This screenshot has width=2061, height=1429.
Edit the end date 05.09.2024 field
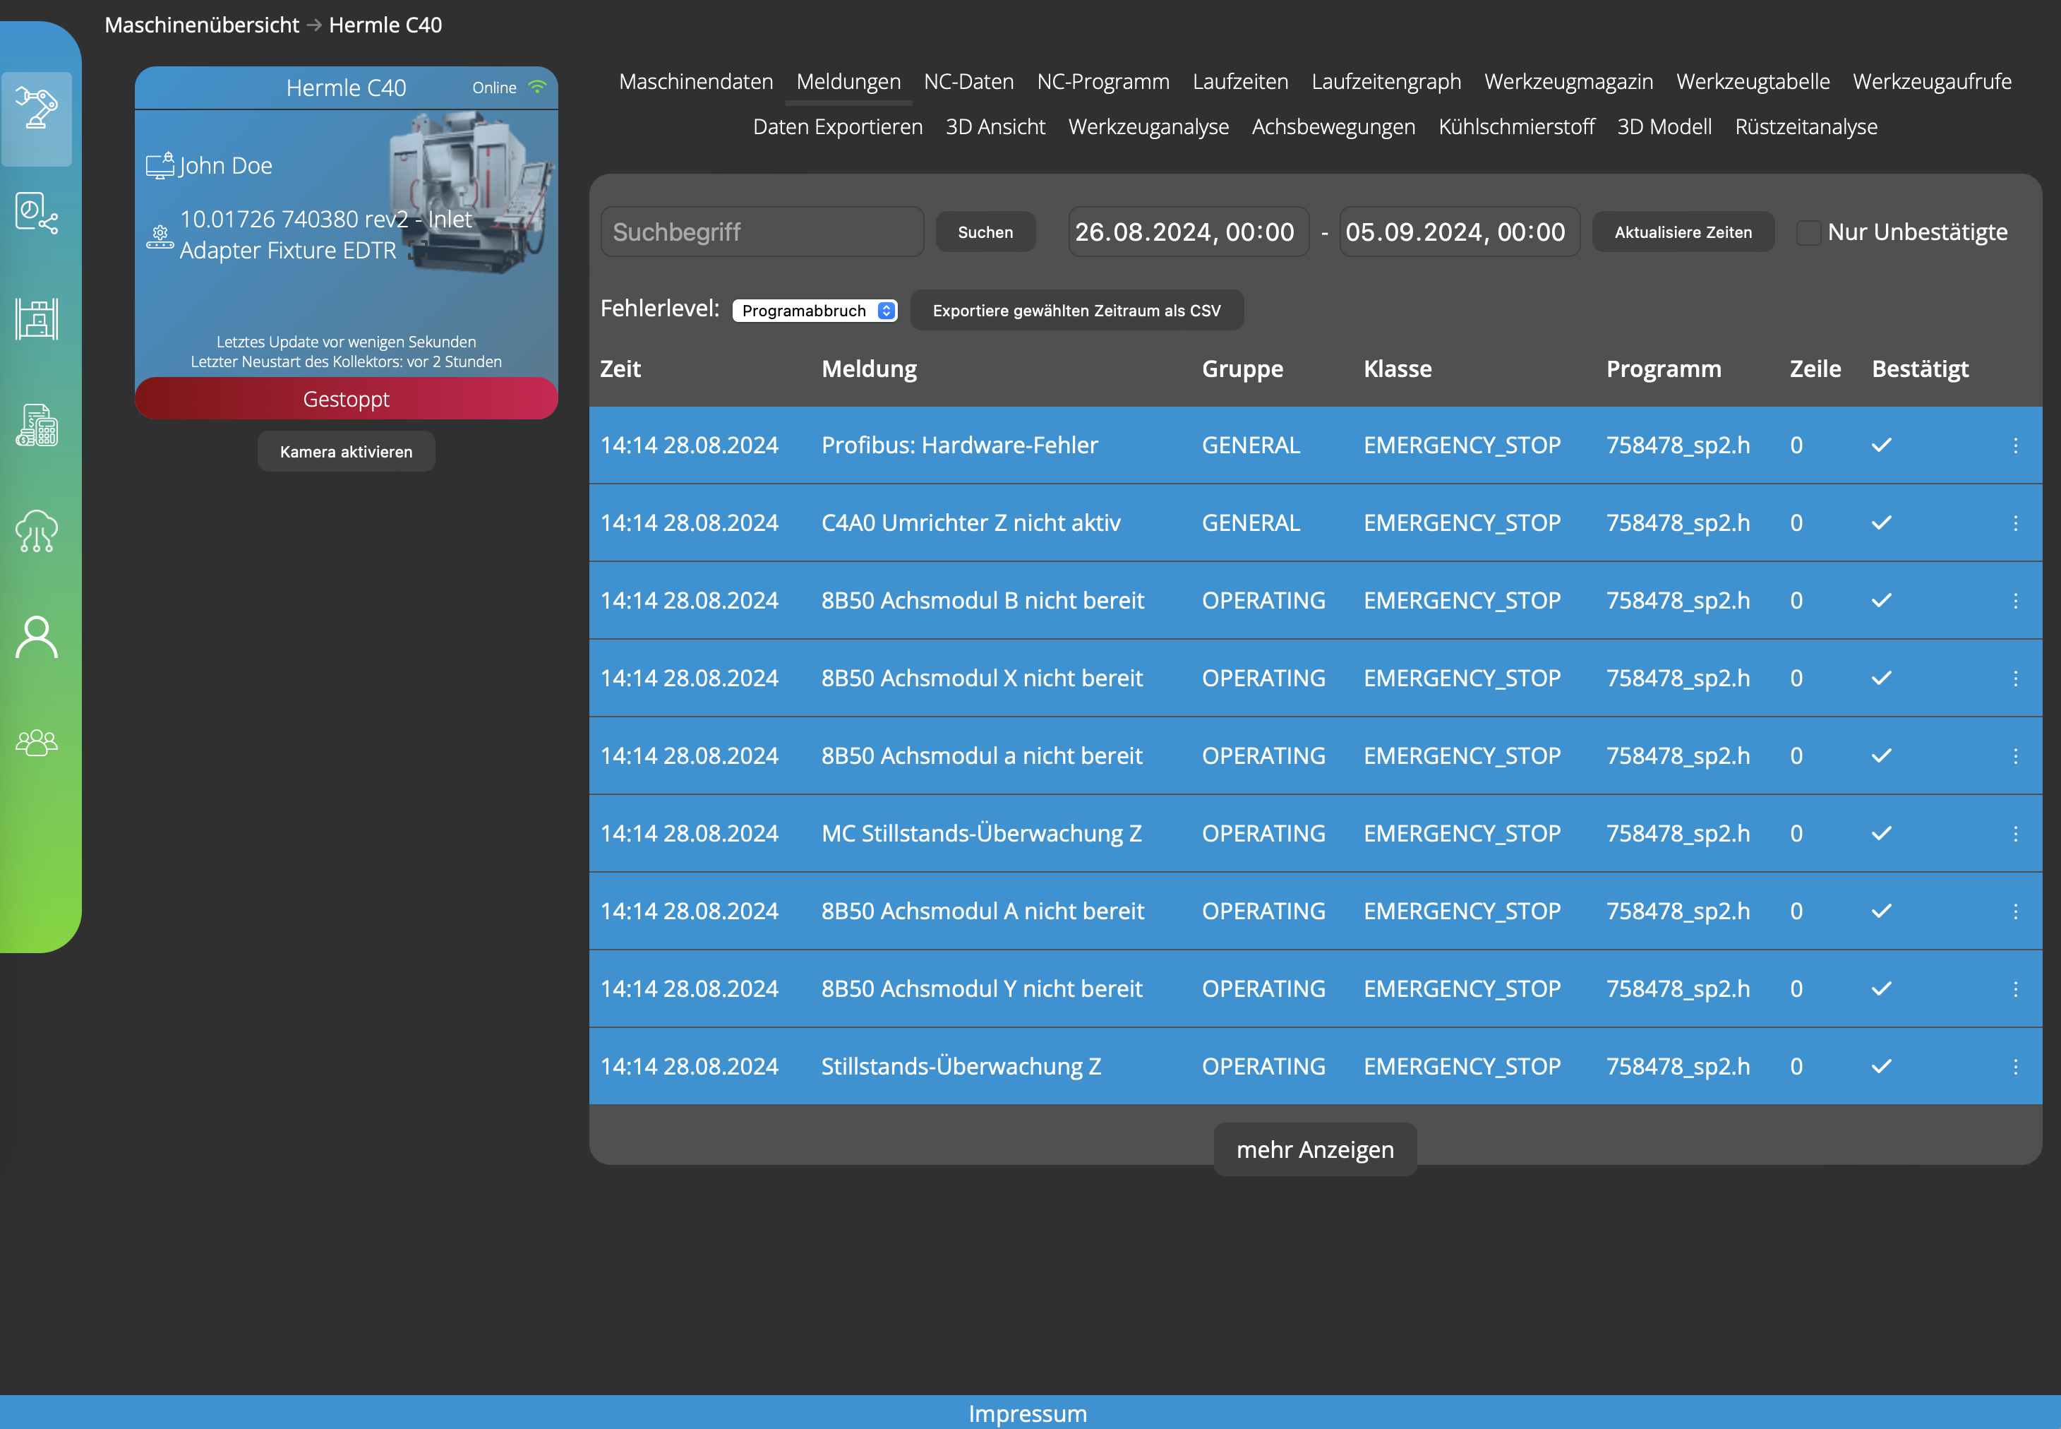pyautogui.click(x=1460, y=232)
